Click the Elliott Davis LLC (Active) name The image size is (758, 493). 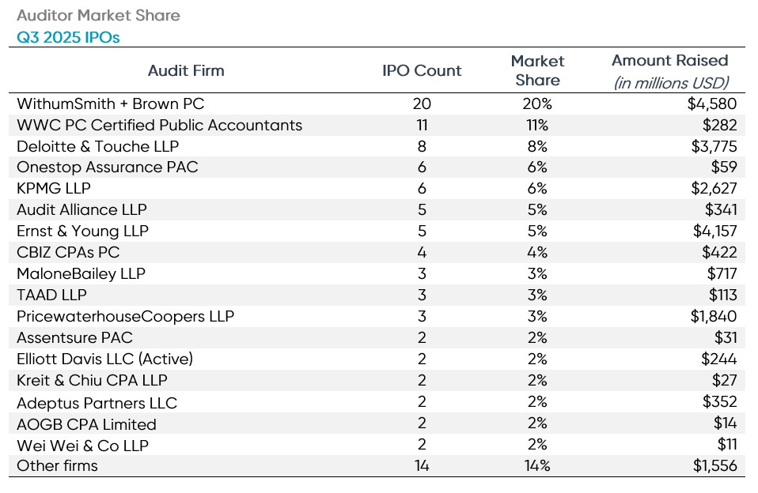point(104,359)
